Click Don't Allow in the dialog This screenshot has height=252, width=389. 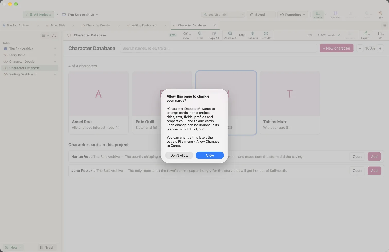pos(179,155)
